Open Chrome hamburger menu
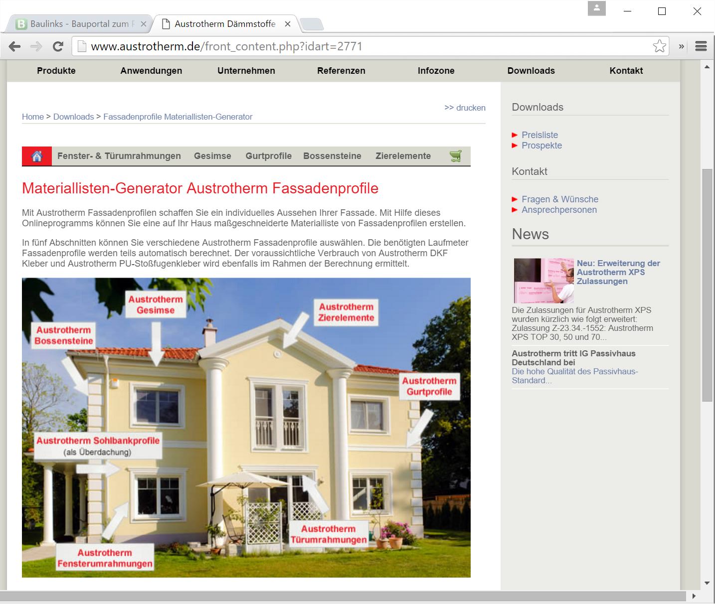The image size is (715, 604). [x=701, y=46]
